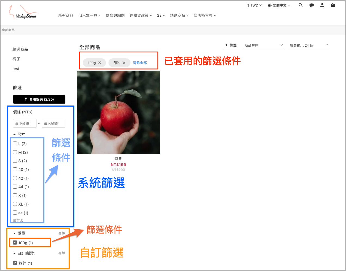
Task: Open the 每頁顯示 24 個 dropdown
Action: coord(308,46)
